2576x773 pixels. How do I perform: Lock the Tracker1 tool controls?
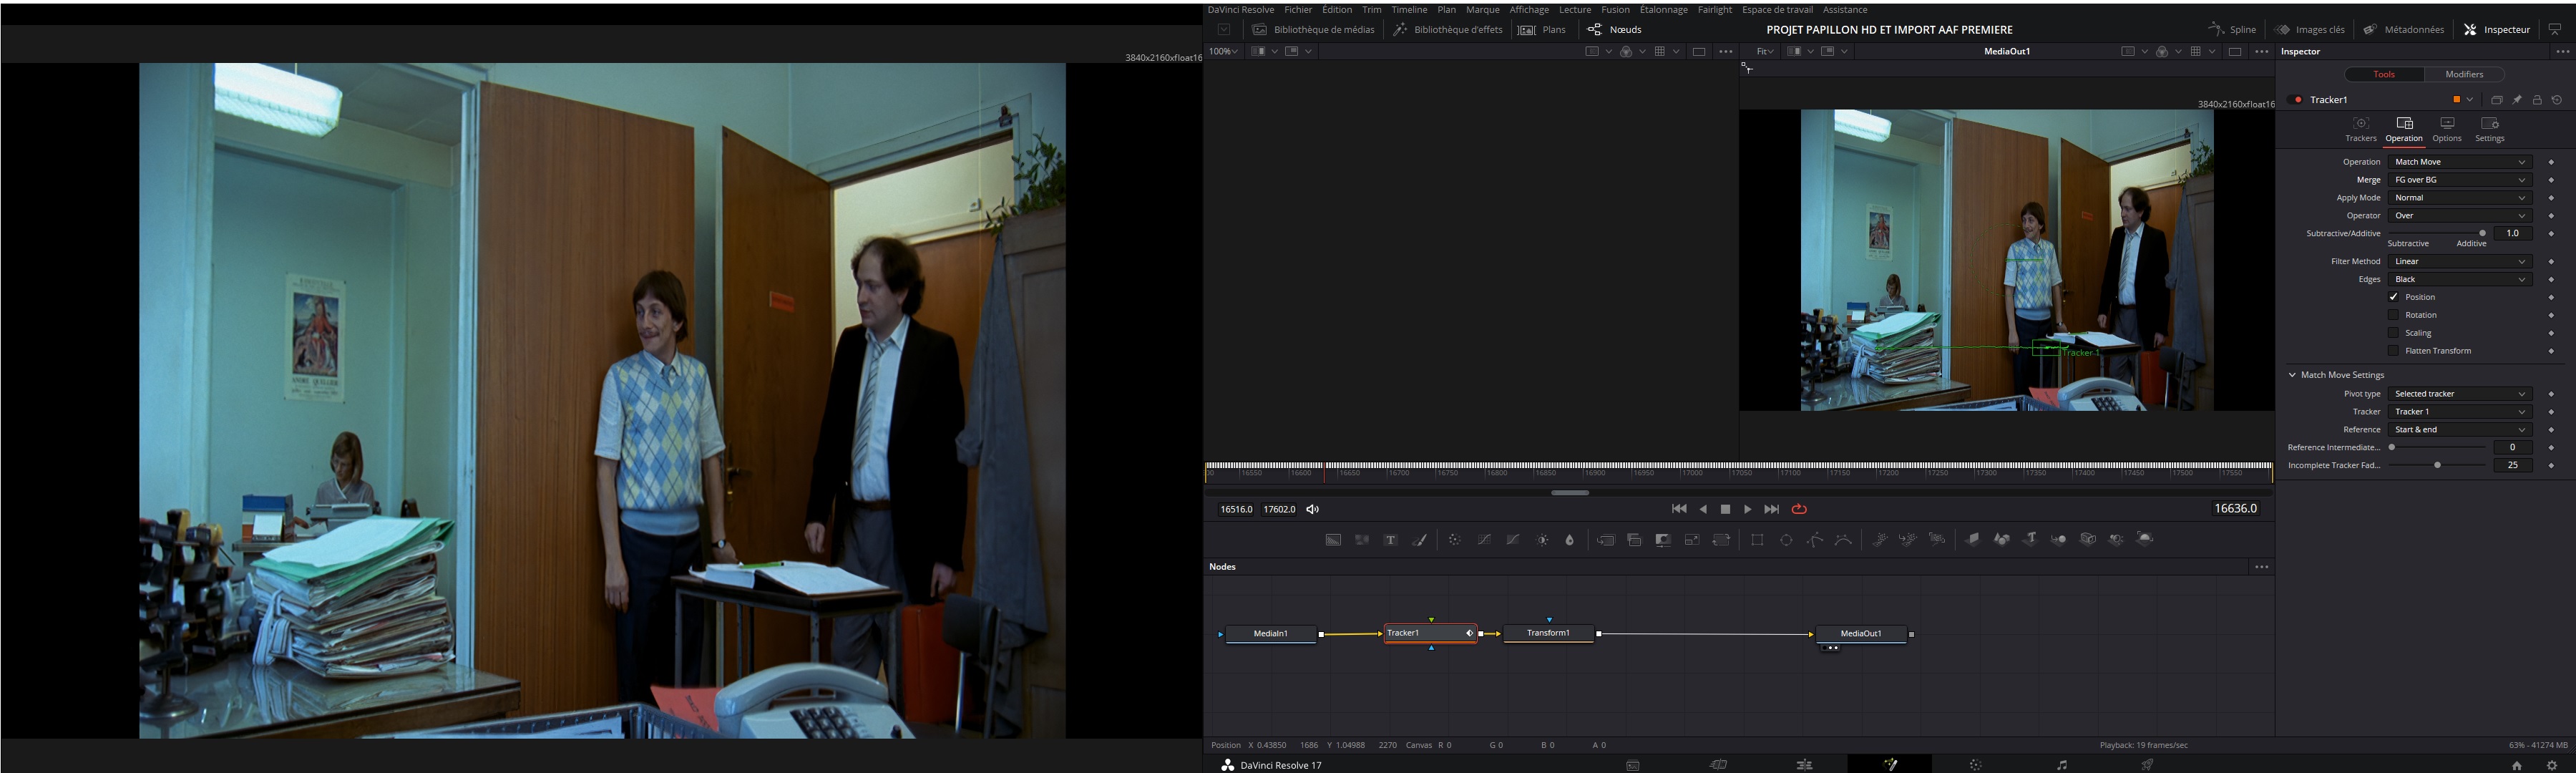click(x=2537, y=100)
